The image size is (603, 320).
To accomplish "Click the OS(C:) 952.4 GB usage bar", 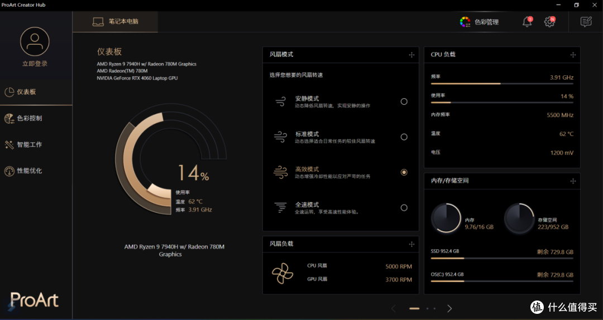I will [x=502, y=281].
